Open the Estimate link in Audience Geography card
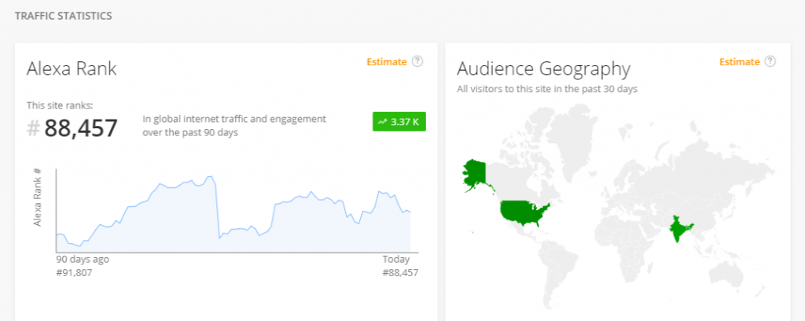The width and height of the screenshot is (805, 321). tap(739, 62)
